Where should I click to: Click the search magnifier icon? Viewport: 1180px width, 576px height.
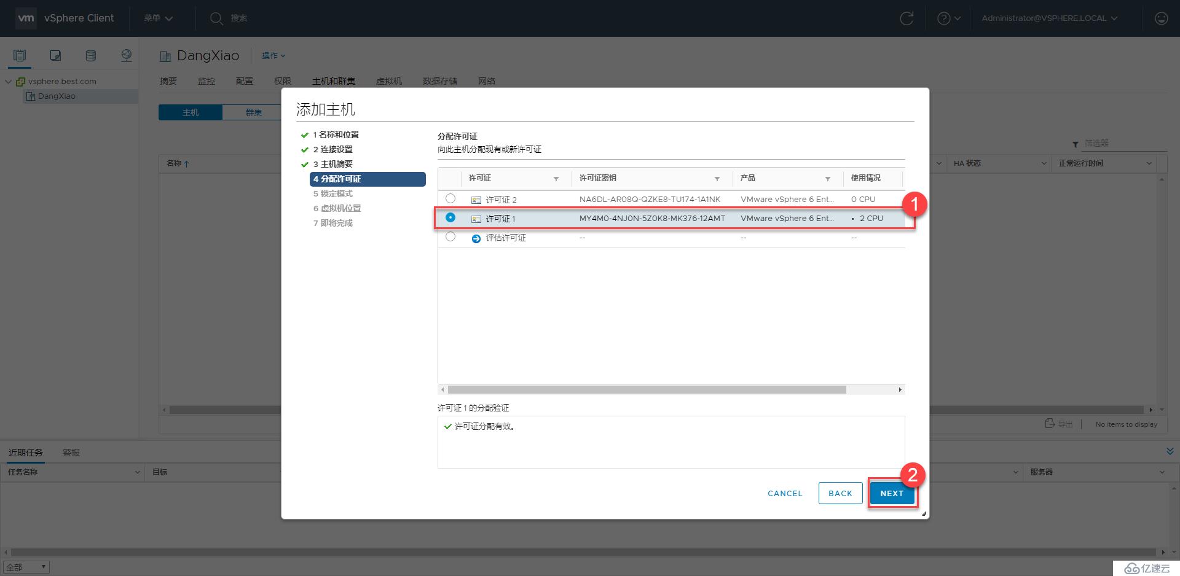(x=216, y=18)
